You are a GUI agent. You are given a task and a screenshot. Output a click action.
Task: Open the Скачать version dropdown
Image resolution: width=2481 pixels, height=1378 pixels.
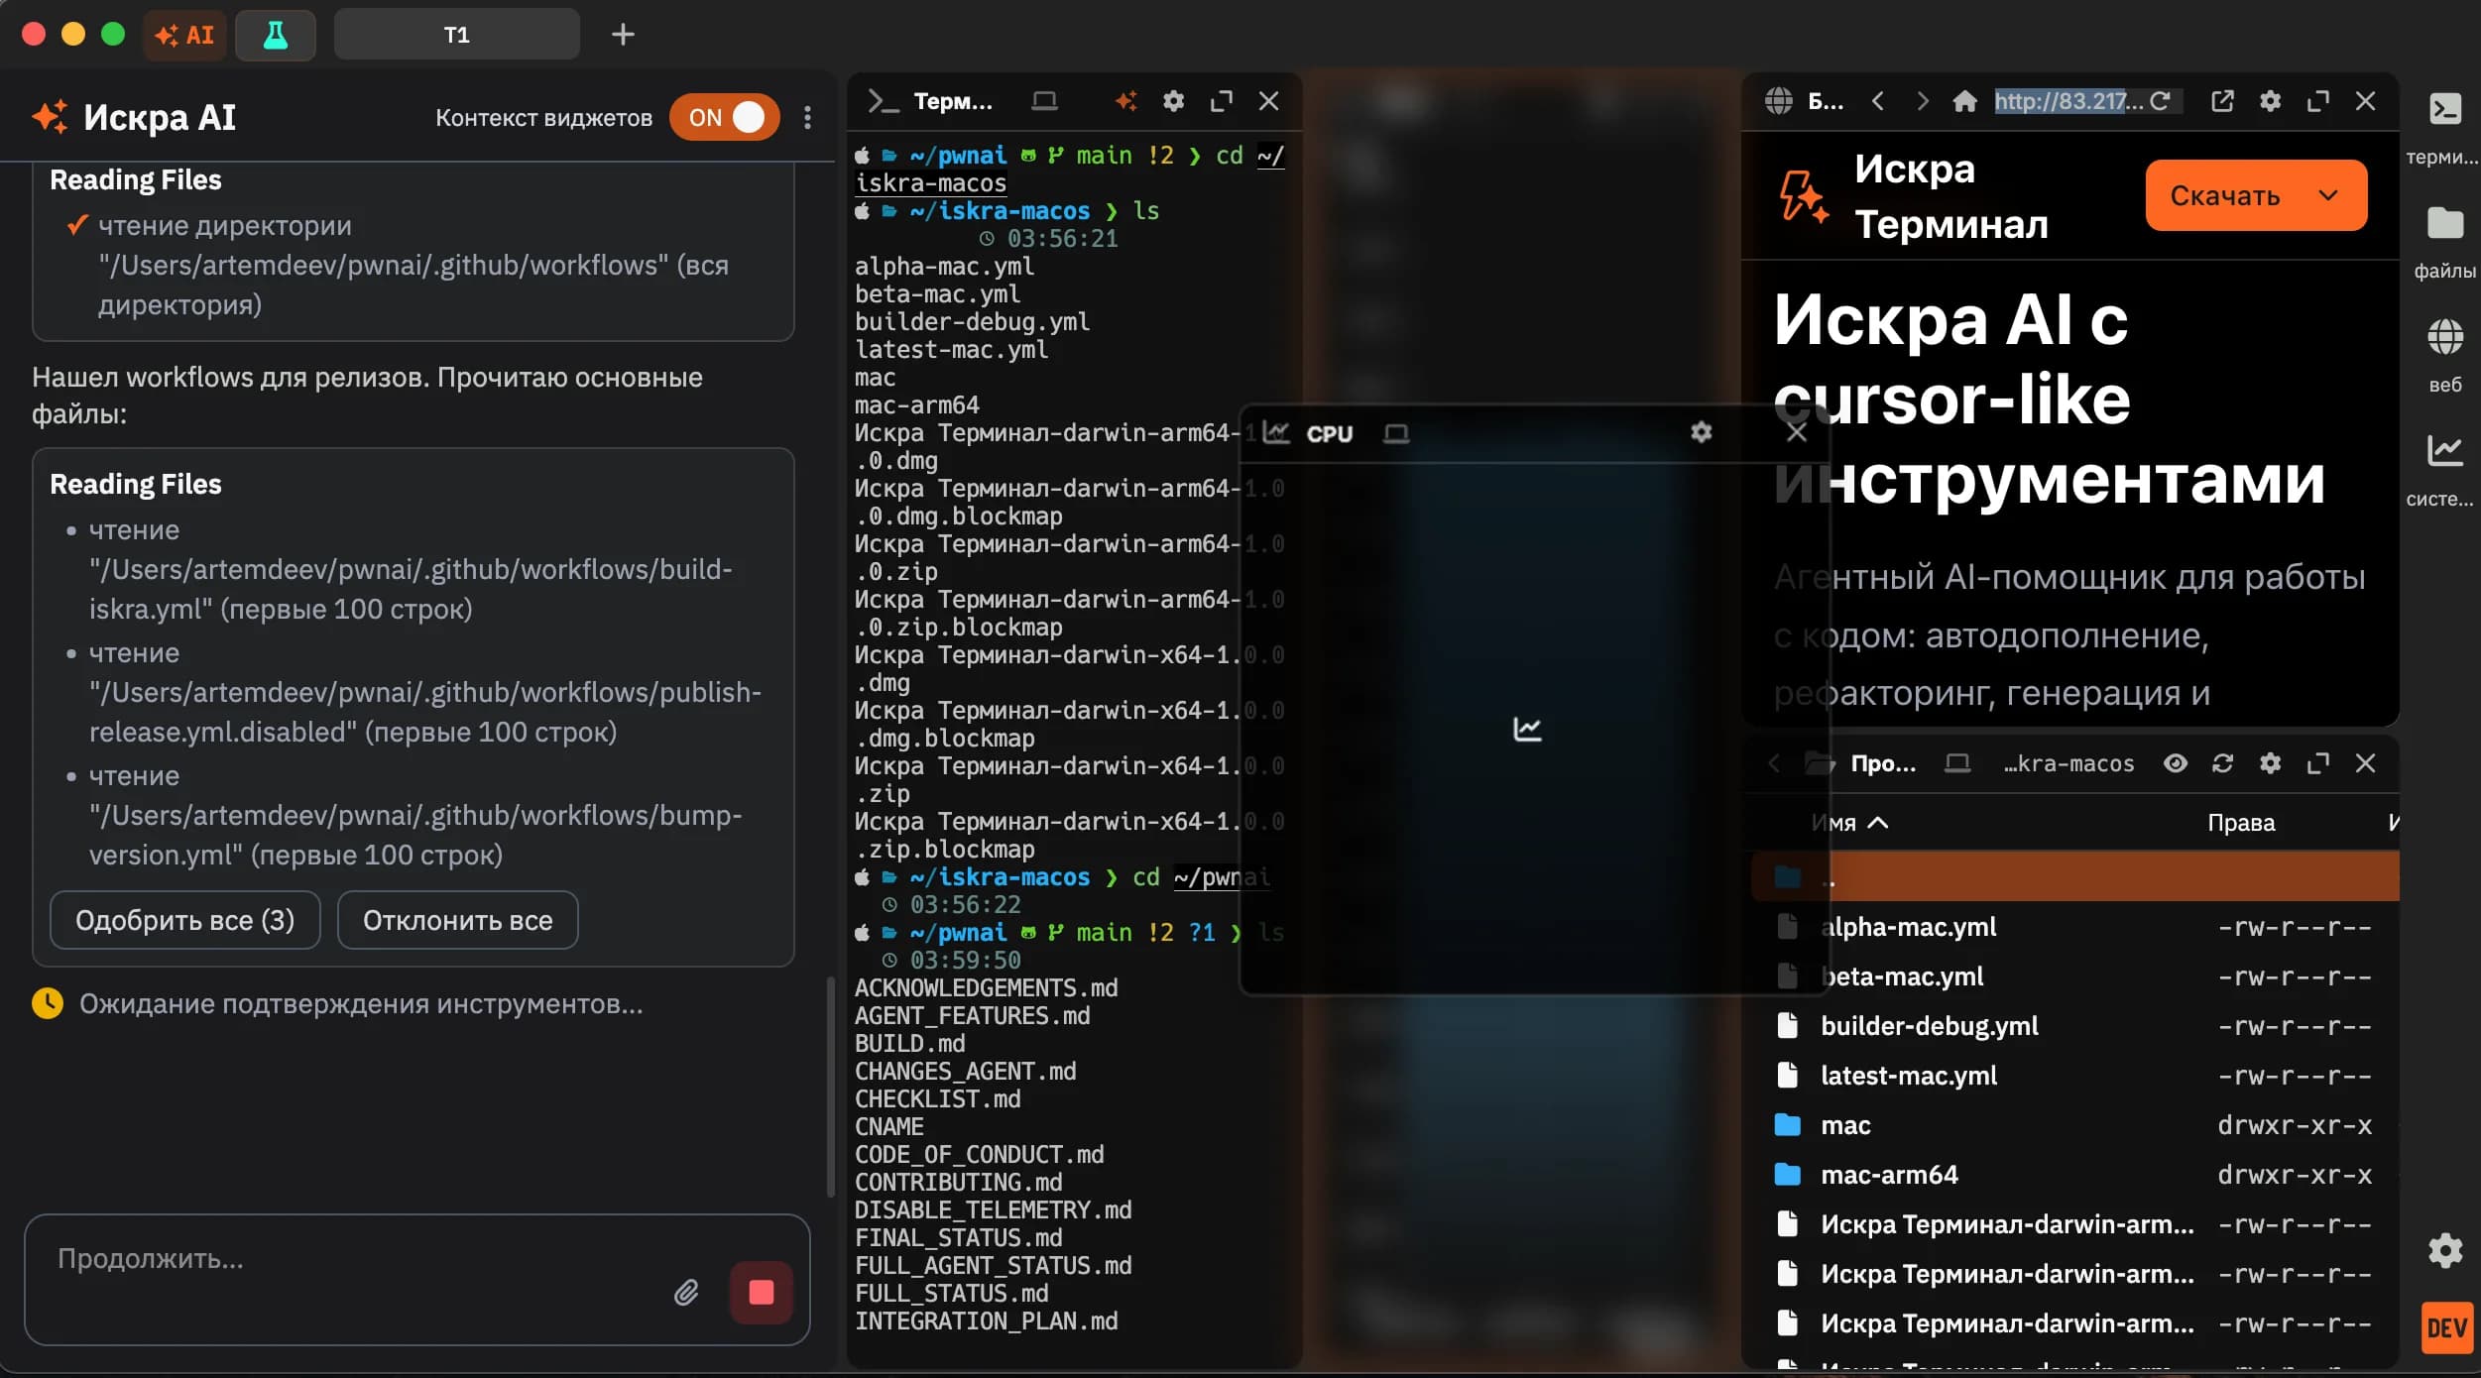[2327, 195]
